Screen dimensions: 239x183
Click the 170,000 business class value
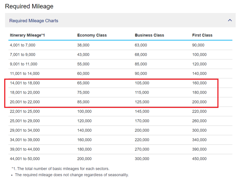[x=142, y=121]
